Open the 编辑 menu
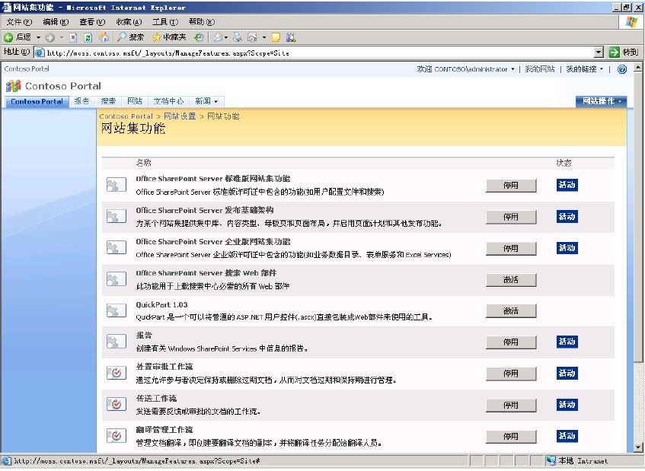This screenshot has width=645, height=471. [56, 22]
